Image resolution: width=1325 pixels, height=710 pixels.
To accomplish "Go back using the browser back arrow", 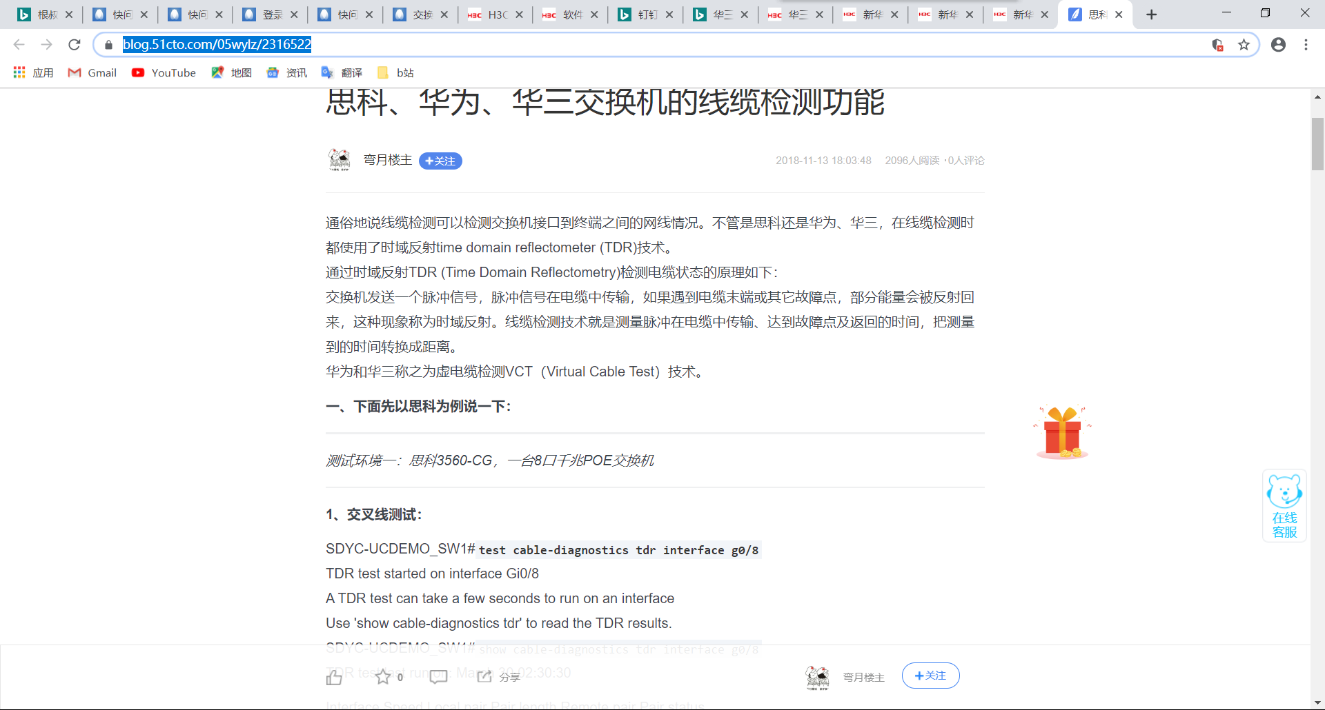I will point(19,45).
